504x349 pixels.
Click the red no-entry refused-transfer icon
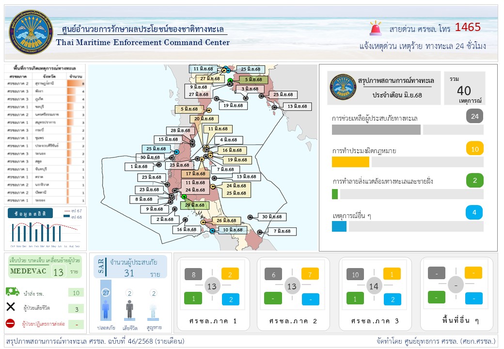[10, 323]
